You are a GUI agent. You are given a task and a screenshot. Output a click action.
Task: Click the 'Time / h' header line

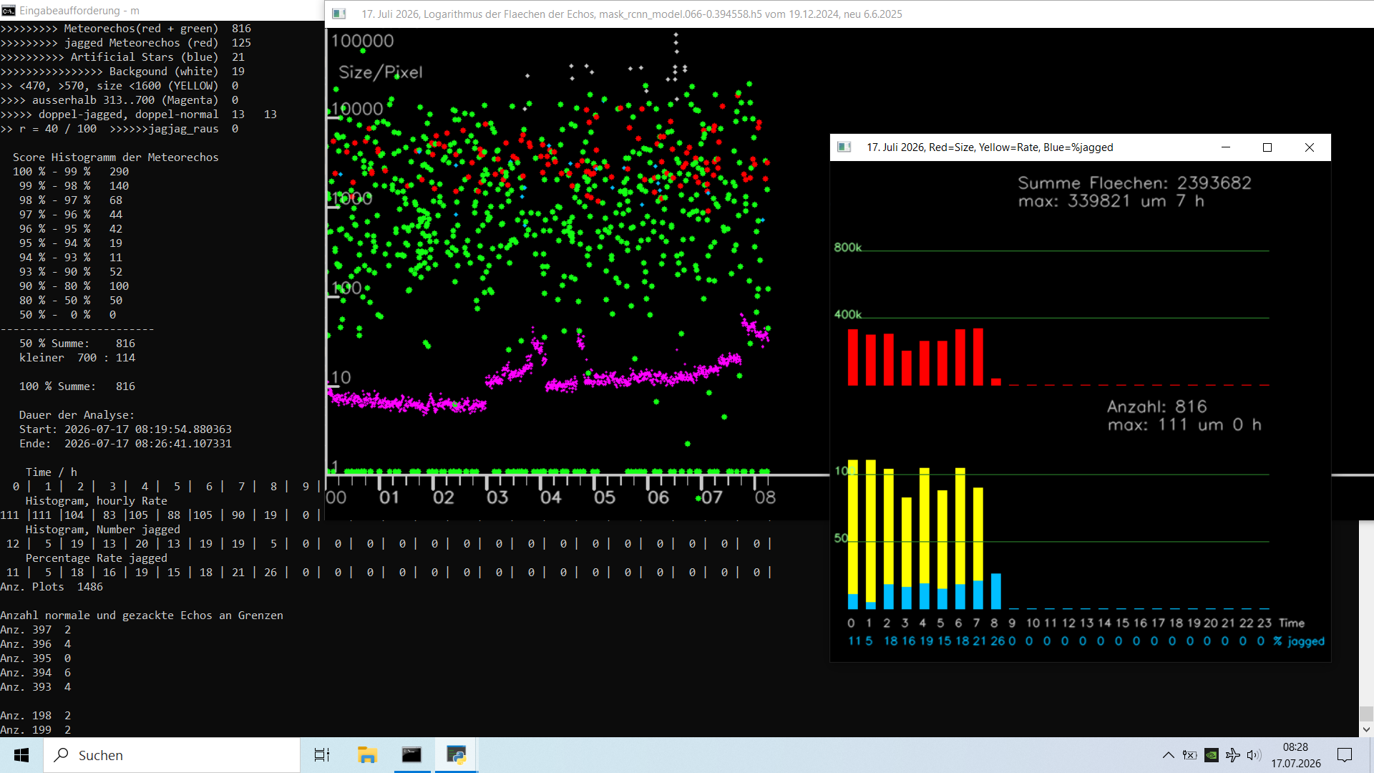click(x=52, y=472)
